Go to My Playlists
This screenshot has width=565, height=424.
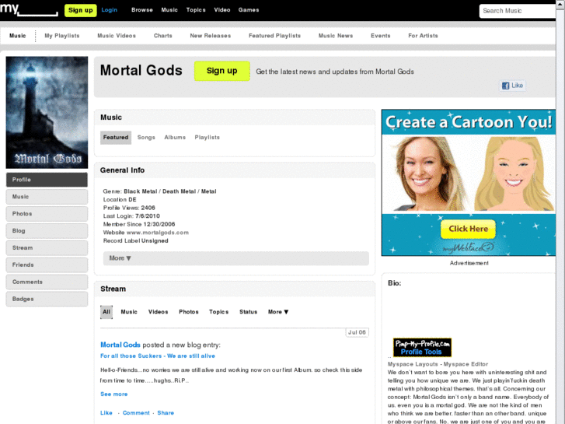coord(62,36)
